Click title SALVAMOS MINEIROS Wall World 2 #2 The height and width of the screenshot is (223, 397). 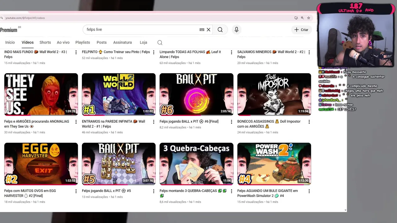coord(271,55)
